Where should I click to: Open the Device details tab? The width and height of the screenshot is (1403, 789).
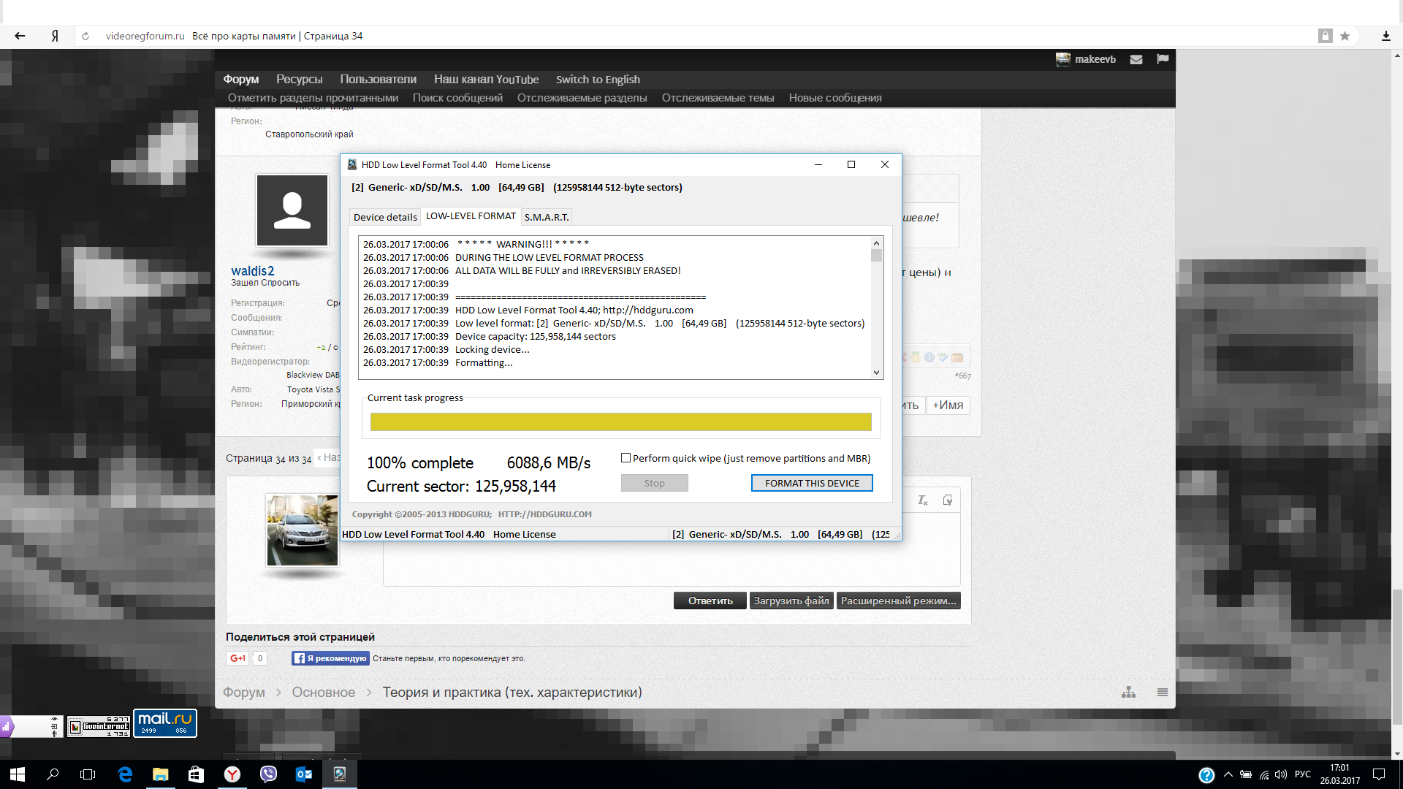pos(385,217)
